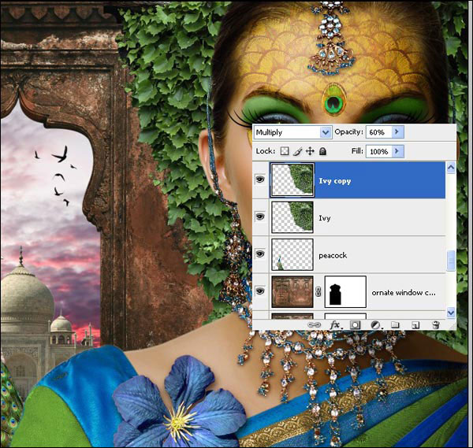Enable Lock position move icon

click(x=310, y=151)
